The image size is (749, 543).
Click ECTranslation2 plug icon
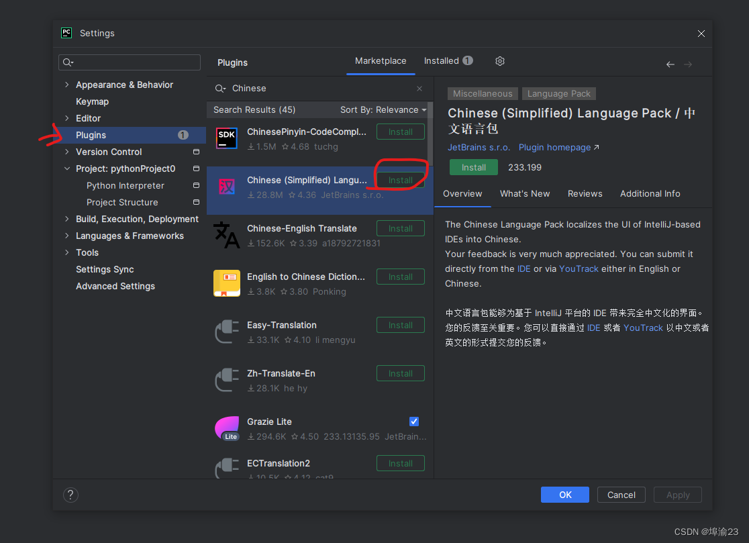pos(226,468)
